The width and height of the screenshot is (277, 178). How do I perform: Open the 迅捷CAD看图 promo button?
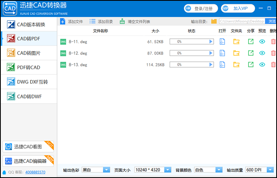tap(28, 147)
